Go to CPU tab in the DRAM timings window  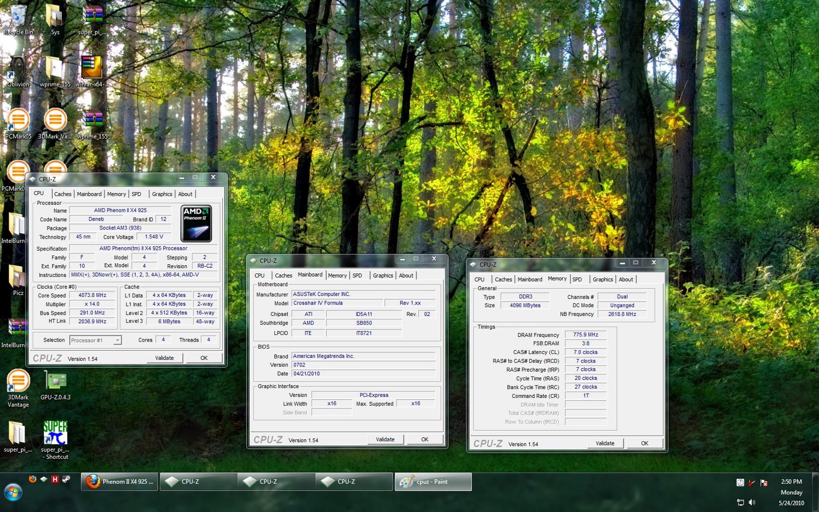tap(480, 280)
